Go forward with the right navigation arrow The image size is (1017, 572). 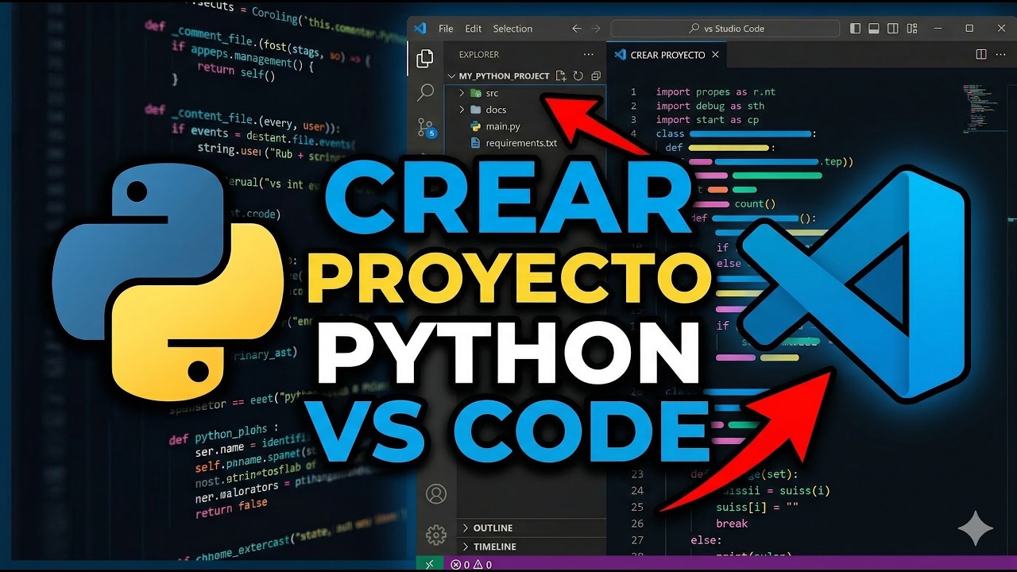pos(597,29)
